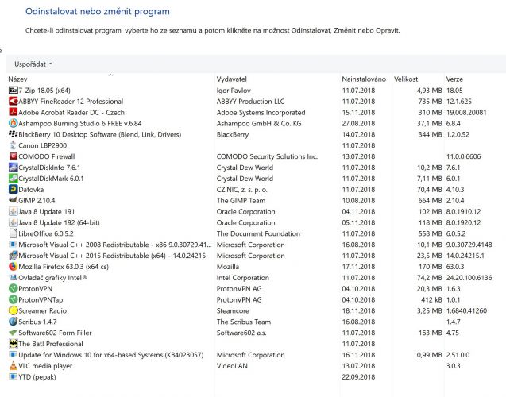Sort list by Název column header

17,79
